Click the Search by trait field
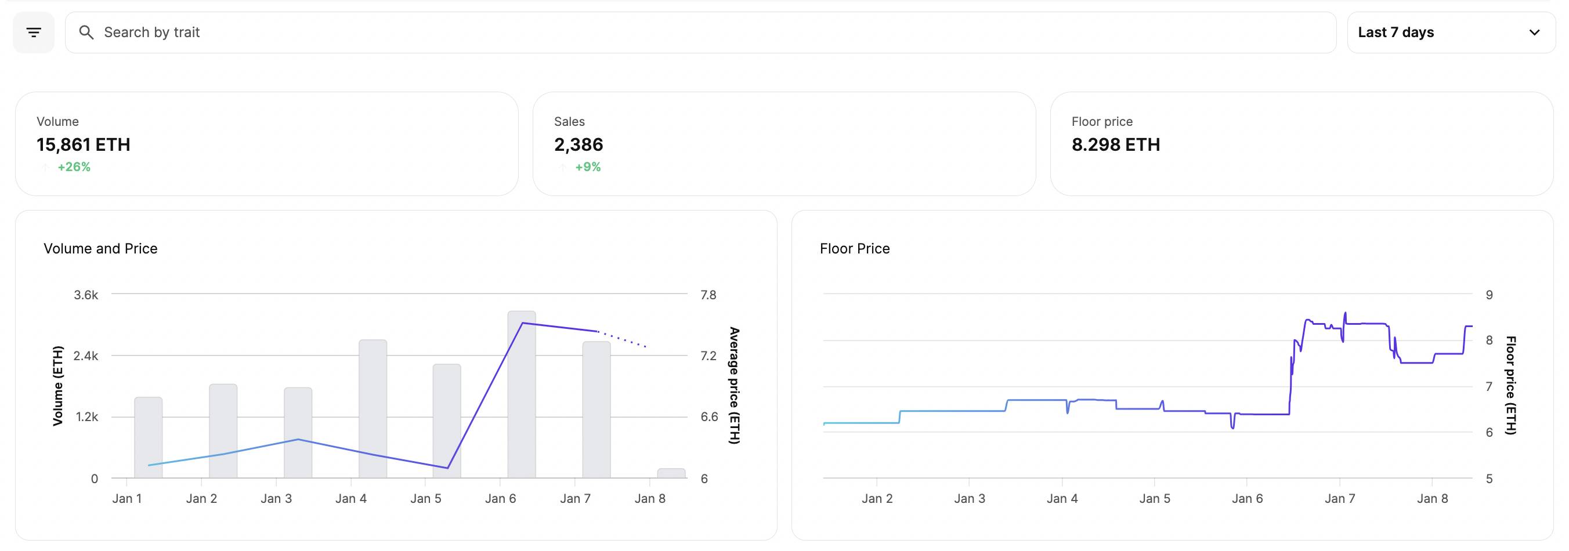The height and width of the screenshot is (551, 1569). (x=700, y=32)
